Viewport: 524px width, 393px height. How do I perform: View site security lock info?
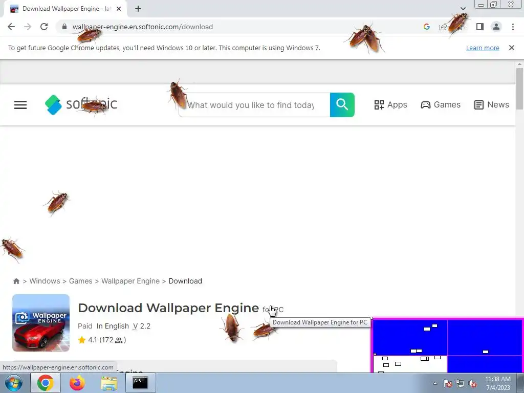pos(64,27)
